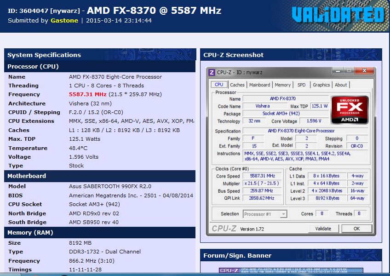Image resolution: width=390 pixels, height=276 pixels.
Task: Click the Motherboard section header
Action: [x=100, y=176]
